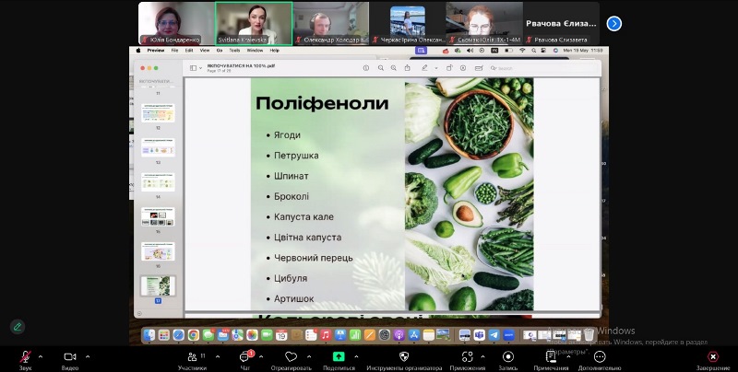Expand video options arrow next to Видео
This screenshot has height=372, width=738.
(87, 357)
